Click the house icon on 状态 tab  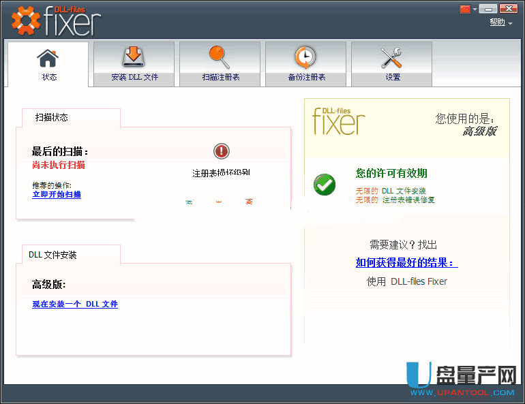pos(48,58)
